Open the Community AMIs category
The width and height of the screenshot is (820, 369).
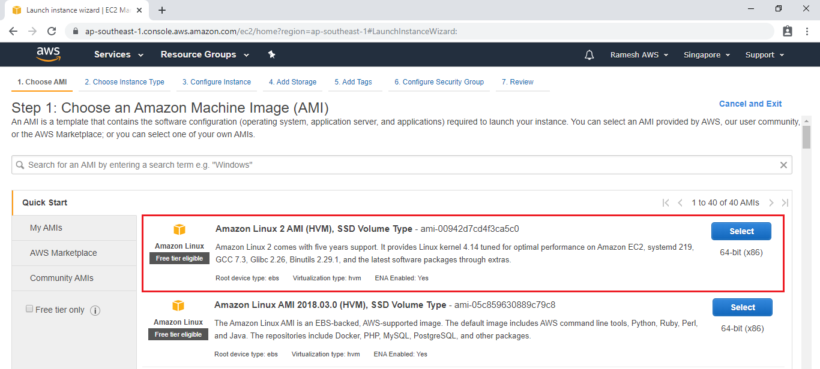[74, 278]
